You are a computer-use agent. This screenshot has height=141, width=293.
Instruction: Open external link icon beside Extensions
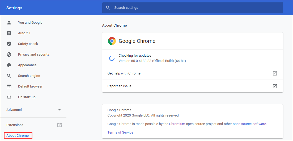coord(60,125)
